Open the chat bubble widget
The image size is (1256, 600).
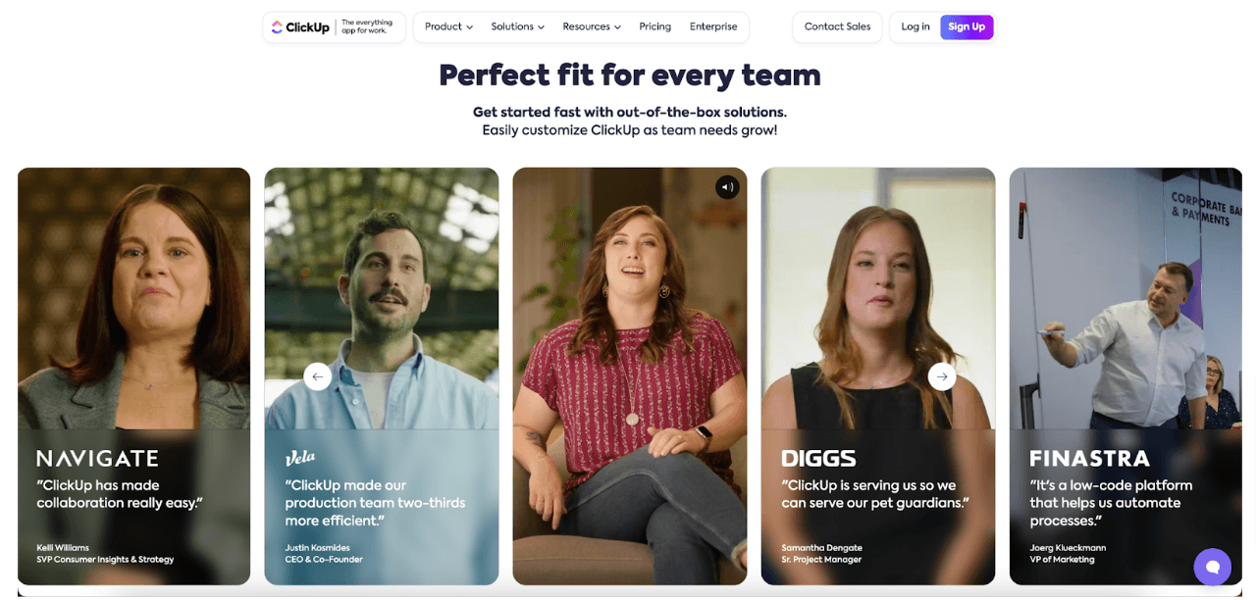pos(1212,567)
